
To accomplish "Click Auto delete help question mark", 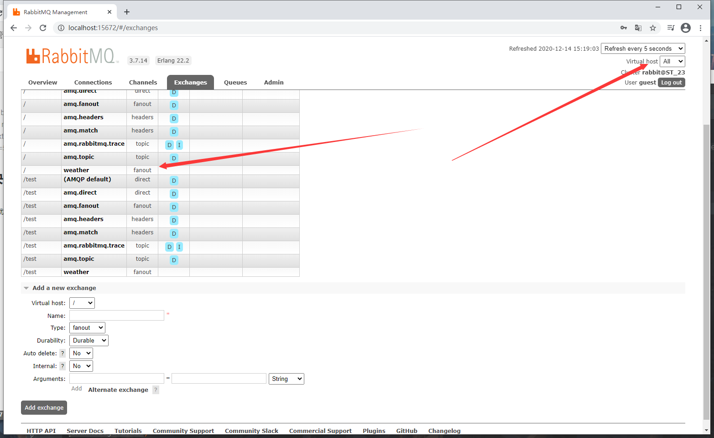I will pyautogui.click(x=63, y=354).
